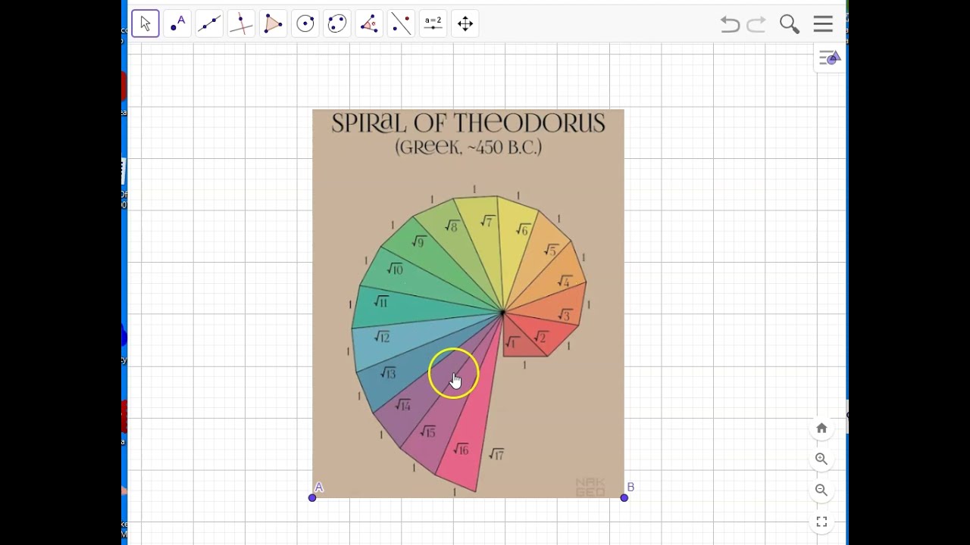
Task: Zoom out of the graphics view
Action: click(x=821, y=490)
